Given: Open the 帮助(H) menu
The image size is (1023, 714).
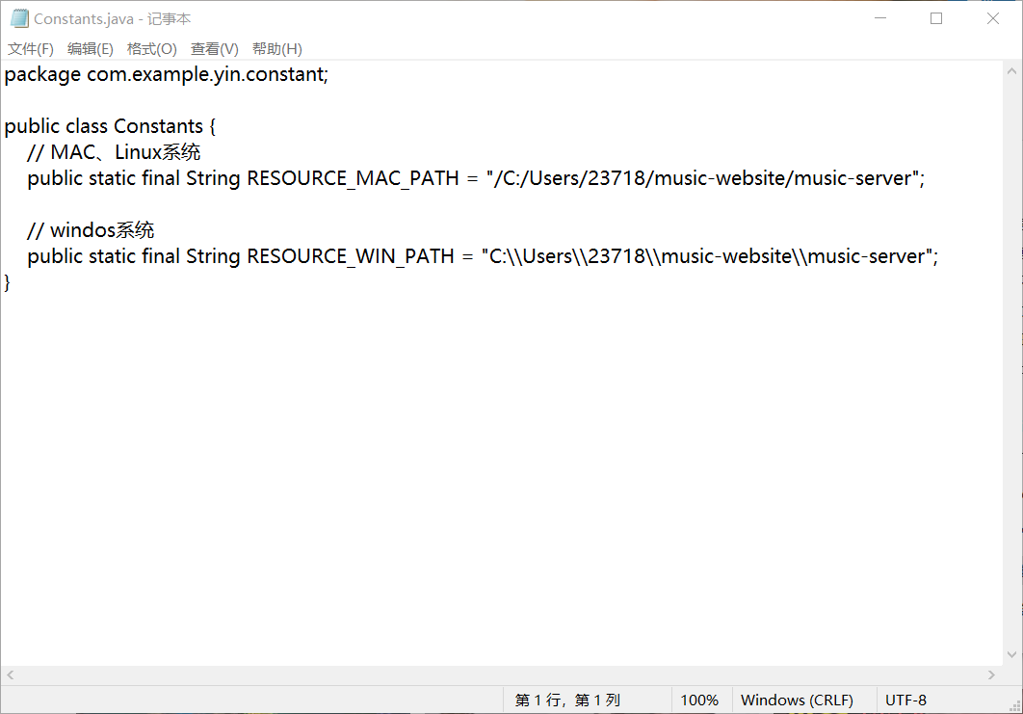Looking at the screenshot, I should (276, 49).
